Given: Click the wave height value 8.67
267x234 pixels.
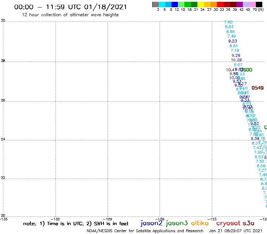Looking at the screenshot, I should point(238,65).
